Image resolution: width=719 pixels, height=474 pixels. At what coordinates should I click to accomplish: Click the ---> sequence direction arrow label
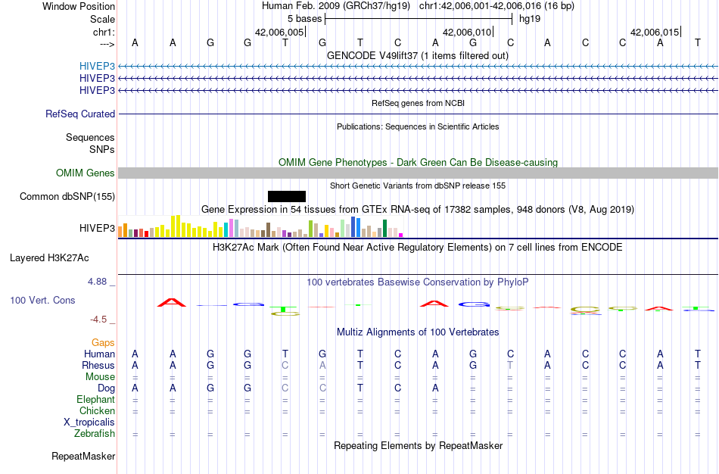[x=107, y=44]
